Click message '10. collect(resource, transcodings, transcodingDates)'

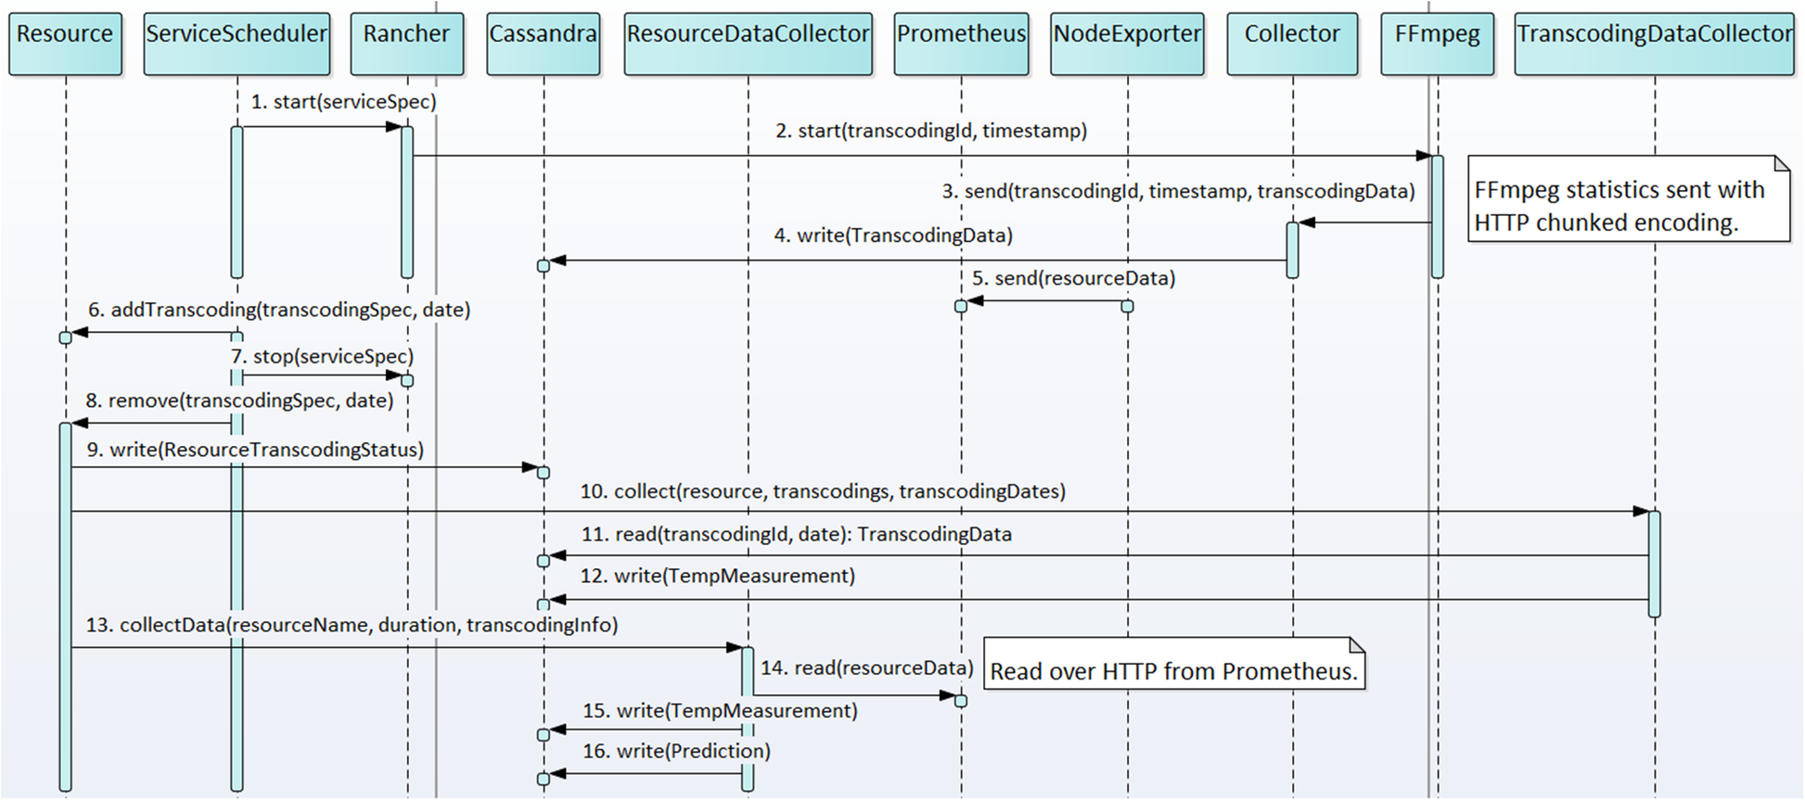click(823, 491)
